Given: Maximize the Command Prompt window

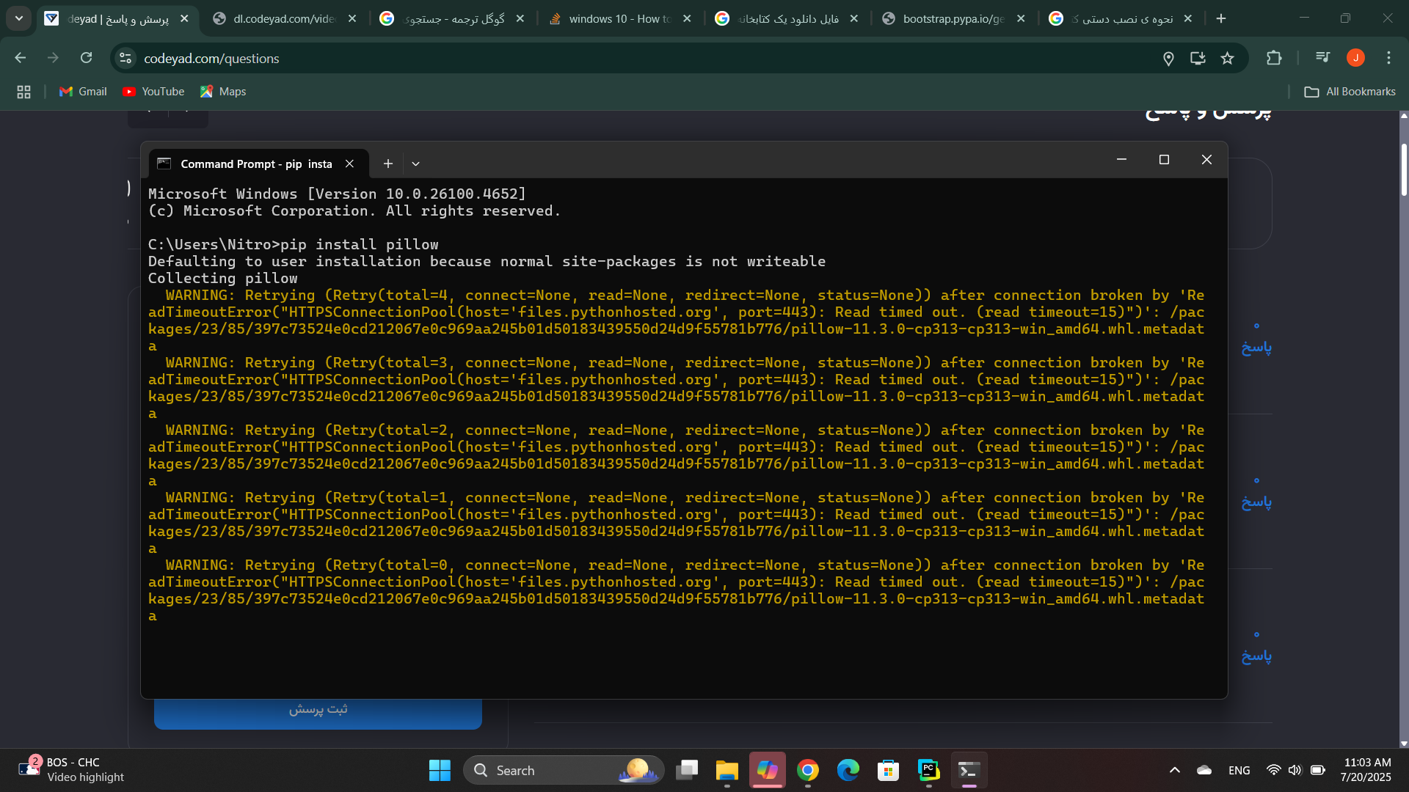Looking at the screenshot, I should coord(1164,159).
